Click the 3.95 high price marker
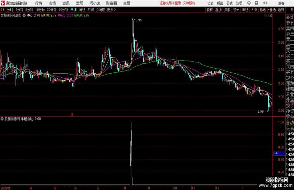This screenshot has width=294, height=190. point(139,20)
